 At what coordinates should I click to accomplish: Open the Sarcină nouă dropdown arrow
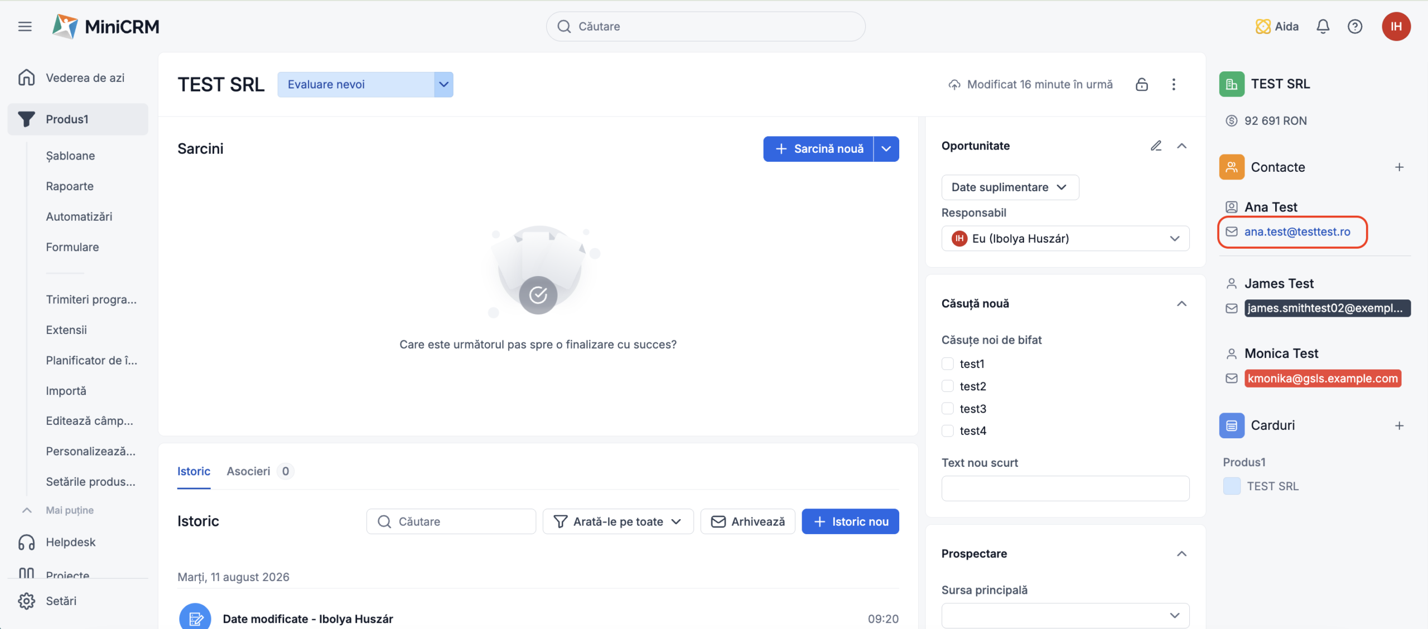coord(886,149)
